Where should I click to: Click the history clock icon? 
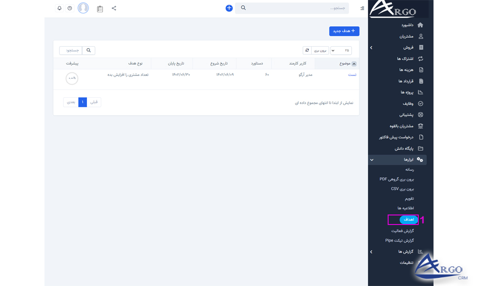[70, 8]
